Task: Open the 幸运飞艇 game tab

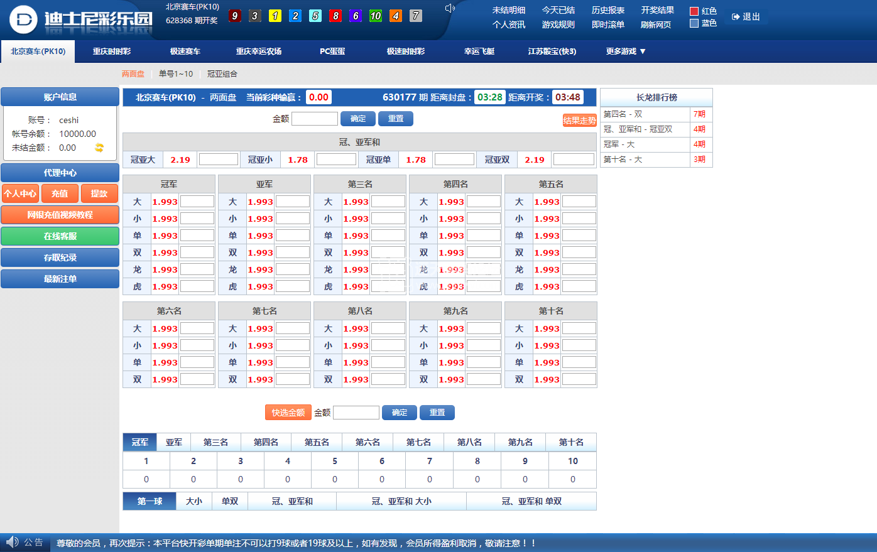Action: click(x=479, y=51)
